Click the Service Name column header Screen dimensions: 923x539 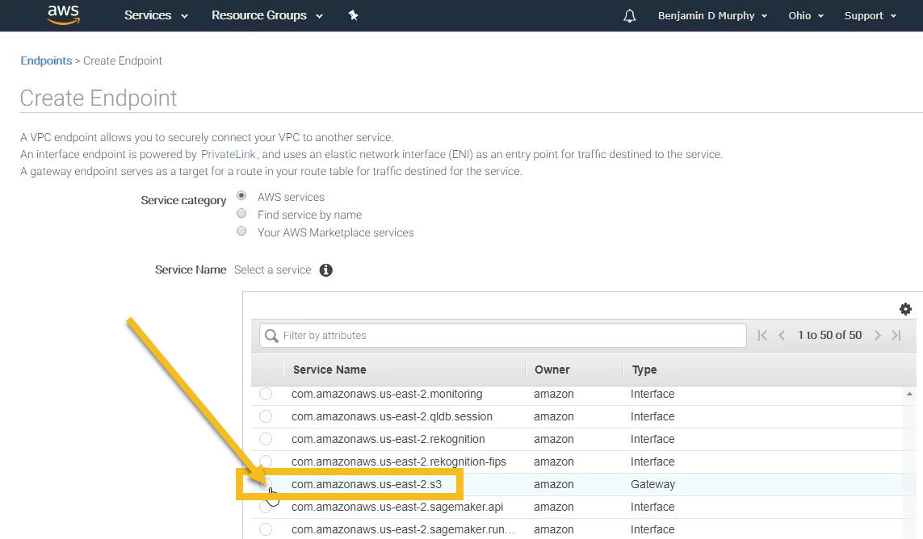coord(329,370)
